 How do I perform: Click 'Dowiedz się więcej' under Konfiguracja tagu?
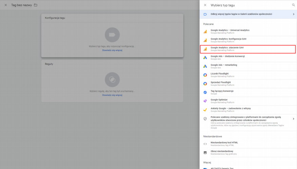(x=112, y=50)
